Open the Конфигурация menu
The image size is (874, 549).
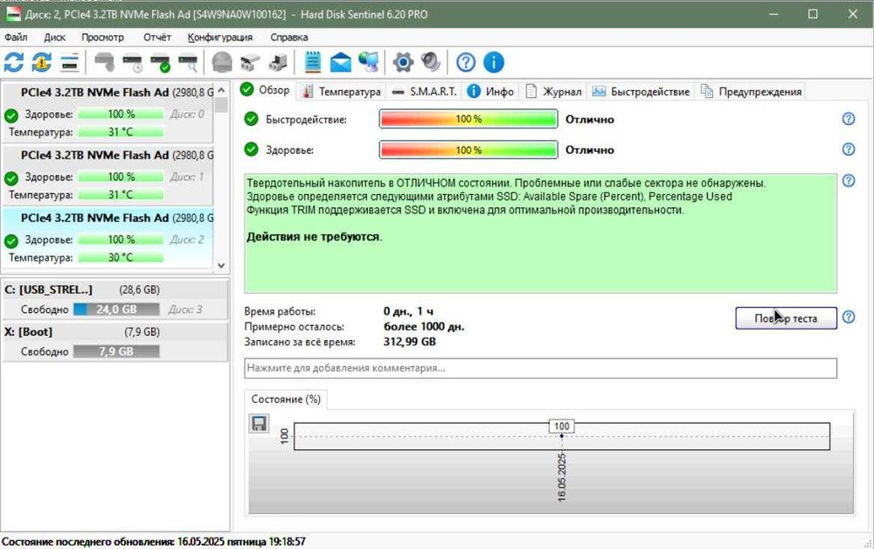[219, 38]
